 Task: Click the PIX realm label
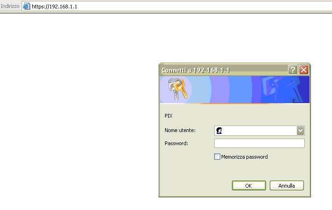(168, 116)
